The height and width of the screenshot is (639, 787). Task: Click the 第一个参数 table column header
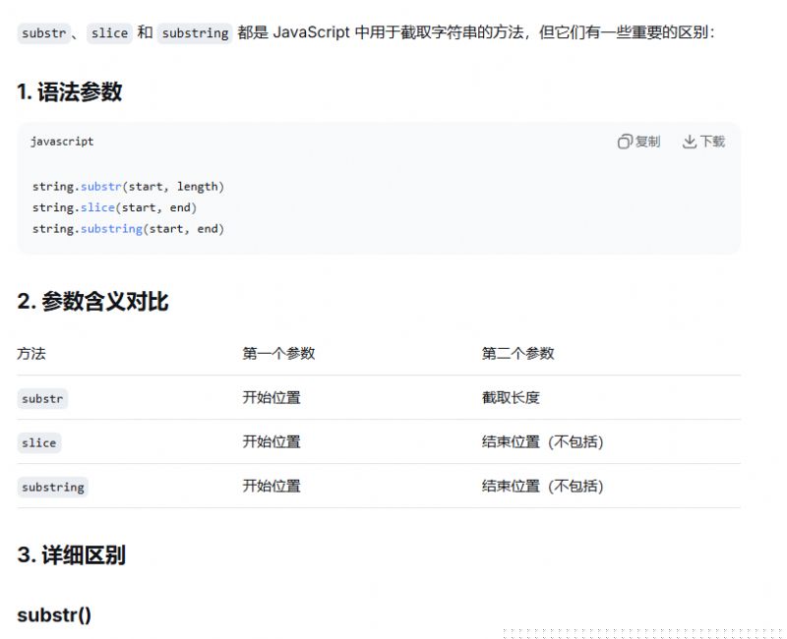pos(278,353)
